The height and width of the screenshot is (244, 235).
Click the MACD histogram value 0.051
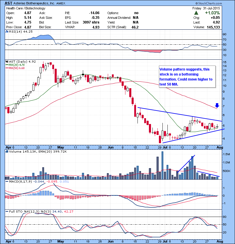point(64,182)
